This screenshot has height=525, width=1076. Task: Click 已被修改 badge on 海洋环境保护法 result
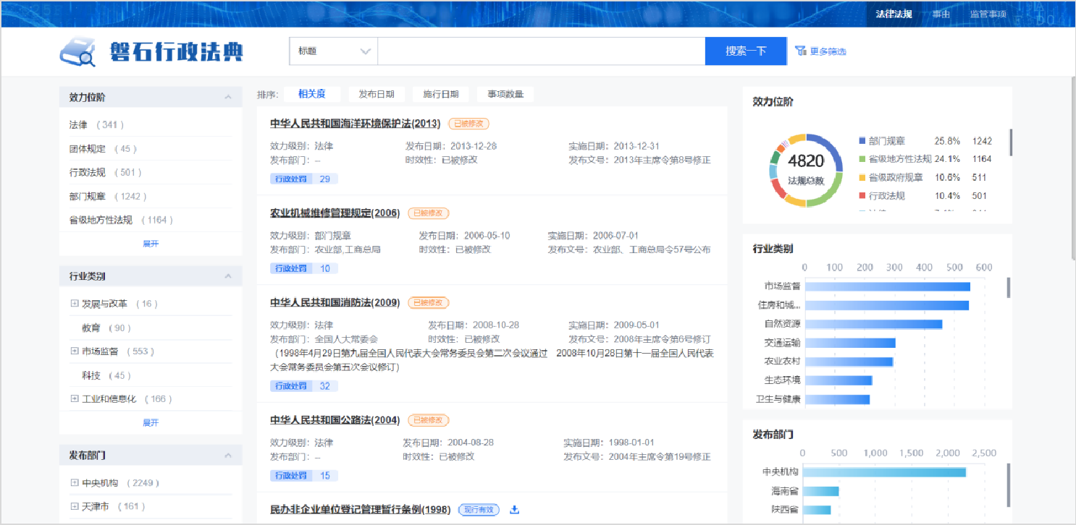[469, 124]
